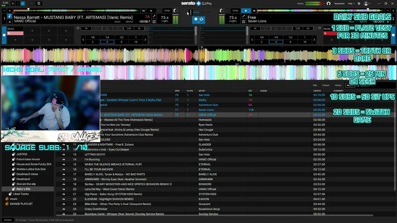397x223 pixels.
Task: Open right deck key/tuning tool
Action: coord(243,16)
